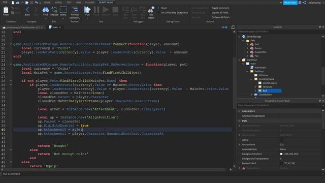Click the What's New button
Screen dimensions: 325x183
(290, 3)
